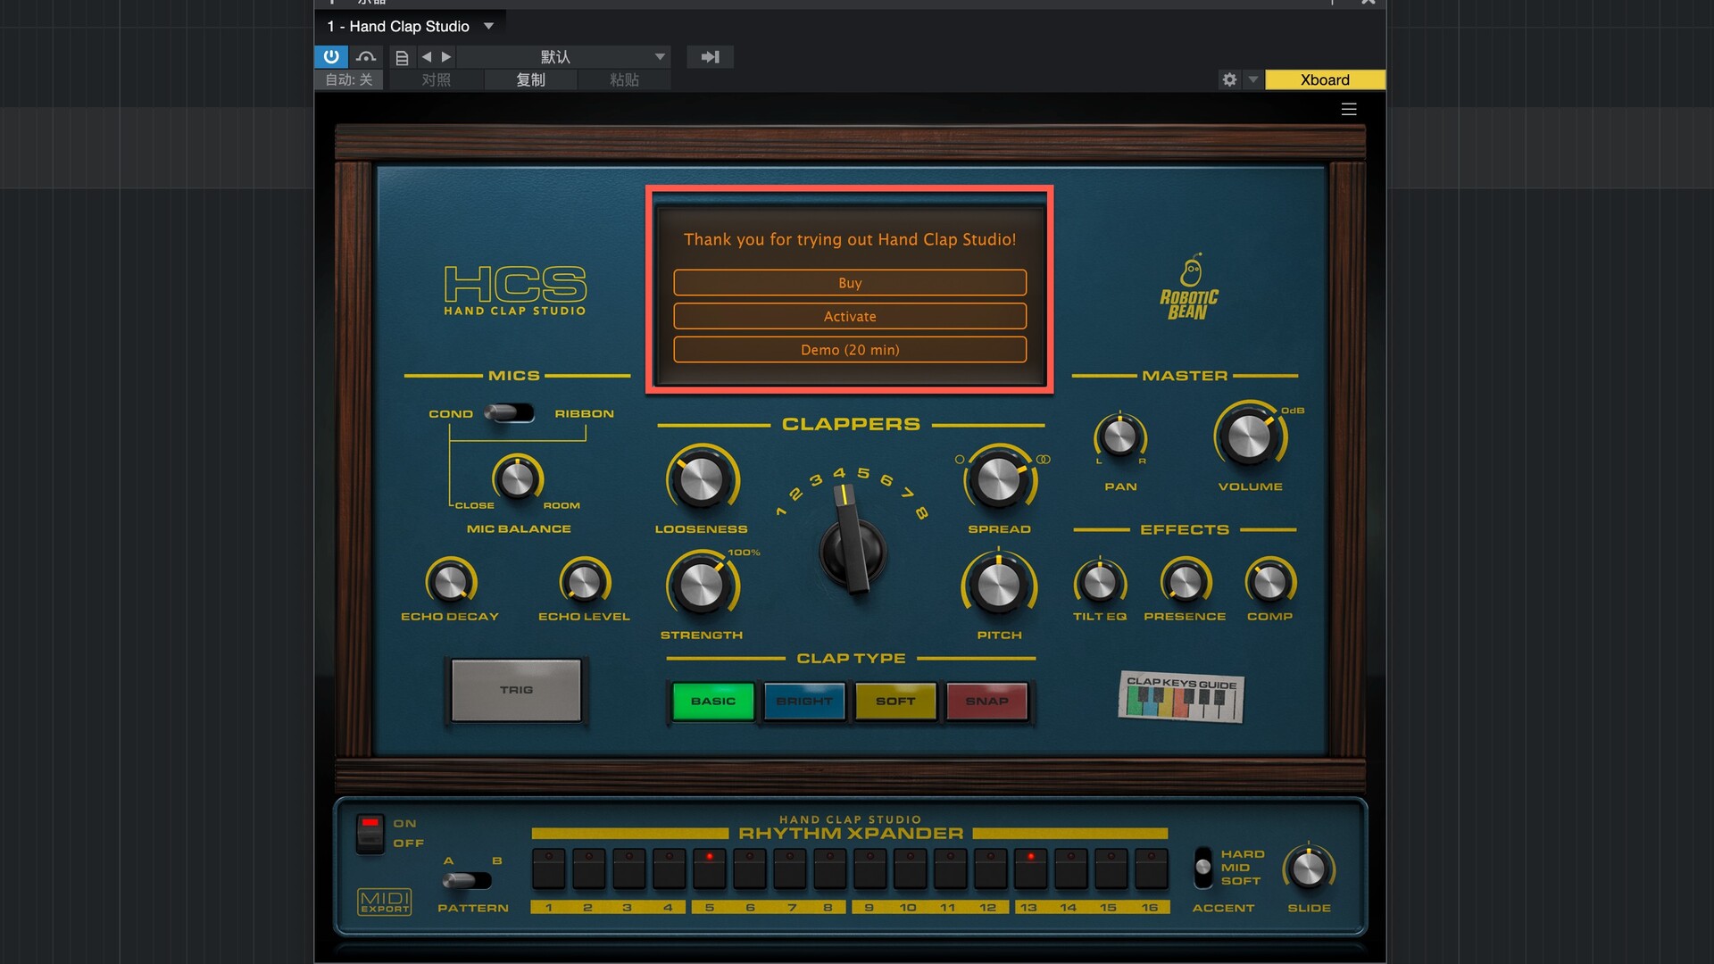Image resolution: width=1714 pixels, height=964 pixels.
Task: Toggle Rhythm Xpander ON/OFF switch
Action: 370,833
